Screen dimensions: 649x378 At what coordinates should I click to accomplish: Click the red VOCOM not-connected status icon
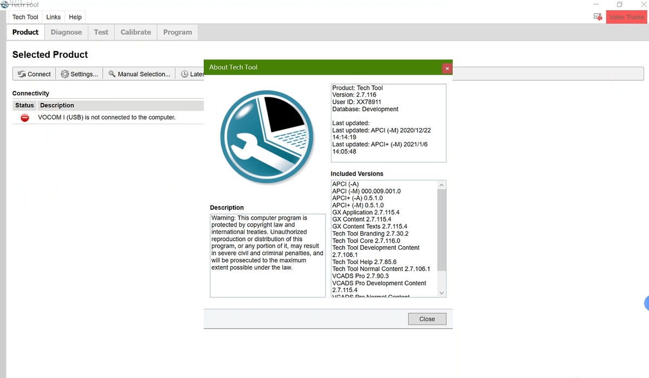coord(24,117)
